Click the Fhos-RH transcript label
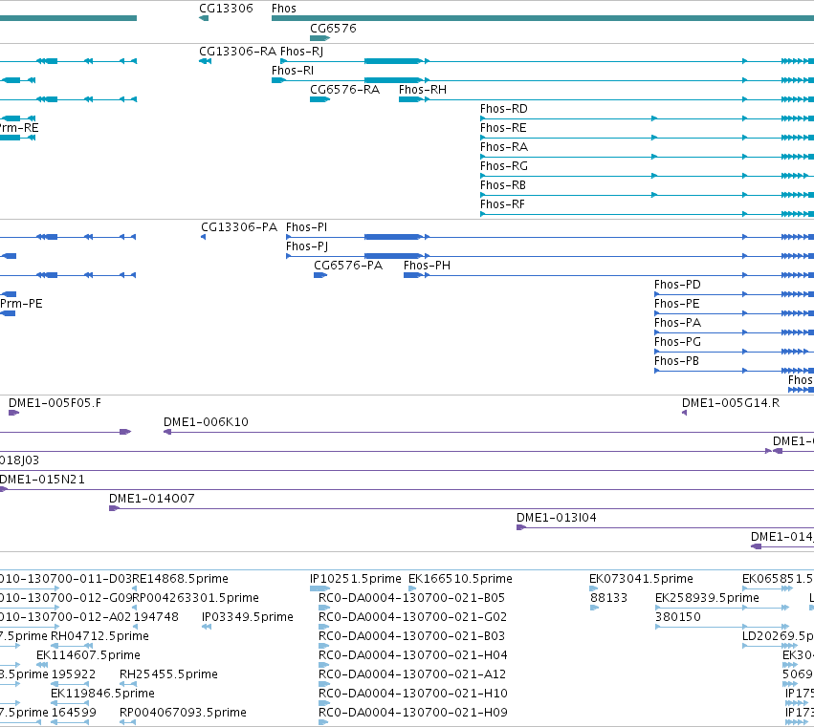The width and height of the screenshot is (814, 727). click(423, 90)
